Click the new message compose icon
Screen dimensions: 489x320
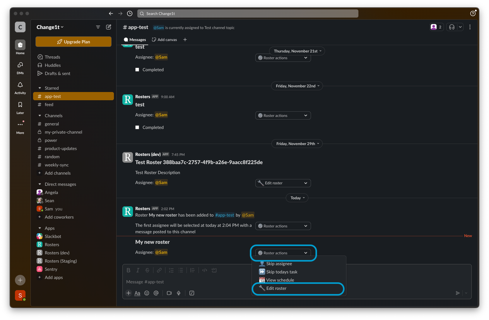[109, 27]
